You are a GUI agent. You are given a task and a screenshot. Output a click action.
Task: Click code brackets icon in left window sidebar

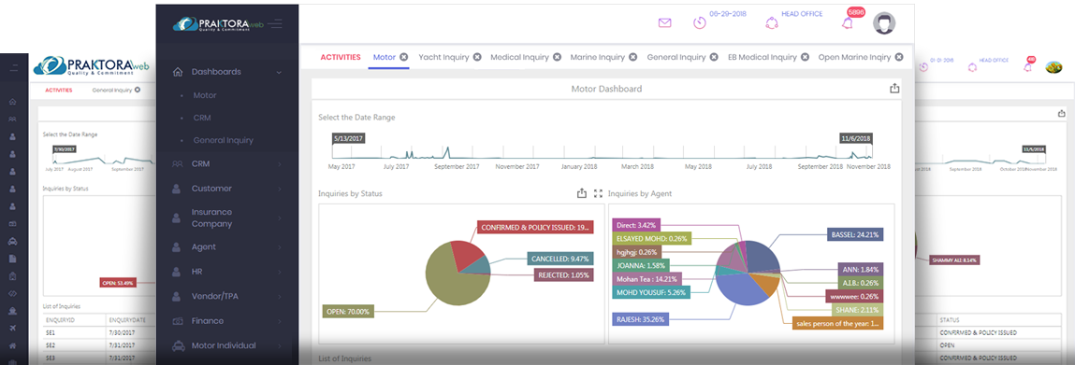(12, 293)
